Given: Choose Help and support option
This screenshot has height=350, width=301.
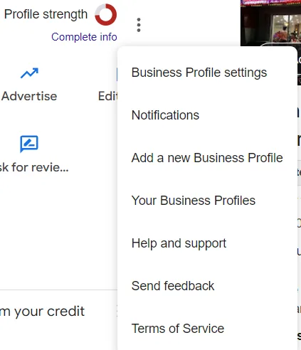Looking at the screenshot, I should pyautogui.click(x=207, y=243).
